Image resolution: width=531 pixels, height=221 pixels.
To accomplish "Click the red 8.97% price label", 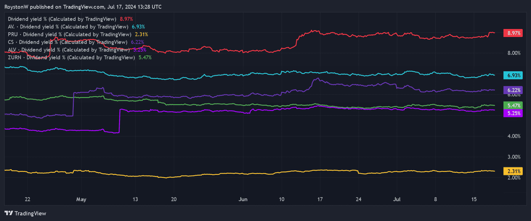I will [513, 33].
